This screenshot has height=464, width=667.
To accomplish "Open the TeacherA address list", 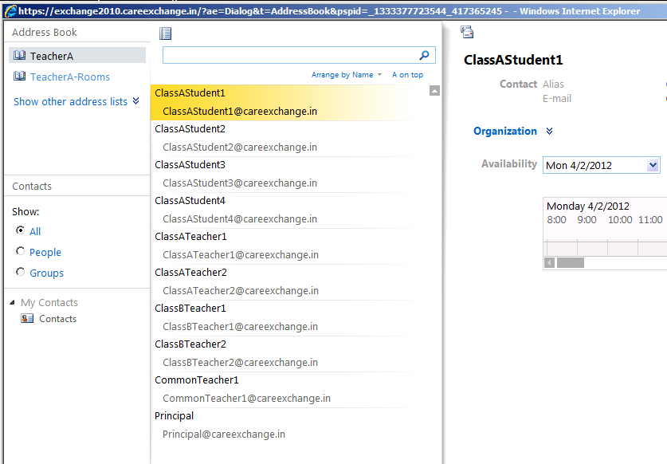I will tap(77, 55).
